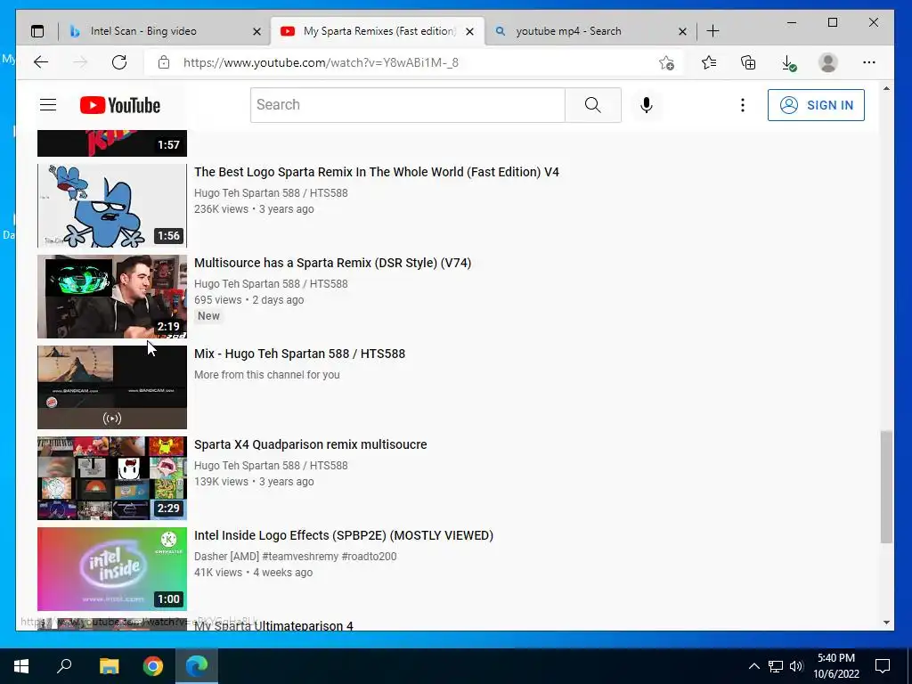The image size is (912, 684).
Task: Click Dasher [AMD] channel name
Action: 296,556
